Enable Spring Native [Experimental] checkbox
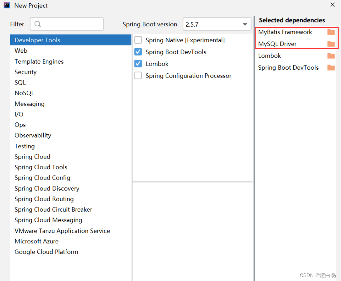341x281 pixels. point(138,40)
